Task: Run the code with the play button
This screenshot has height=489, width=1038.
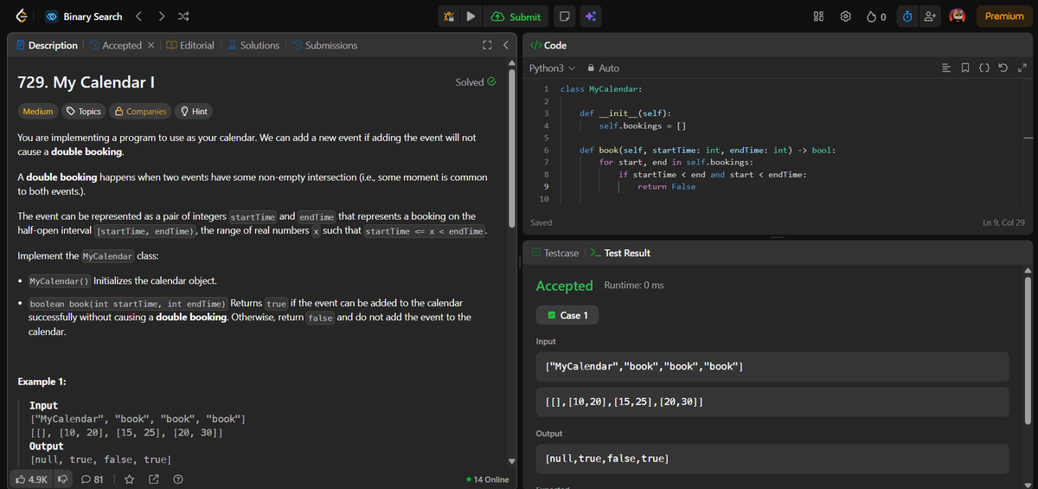Action: 471,16
